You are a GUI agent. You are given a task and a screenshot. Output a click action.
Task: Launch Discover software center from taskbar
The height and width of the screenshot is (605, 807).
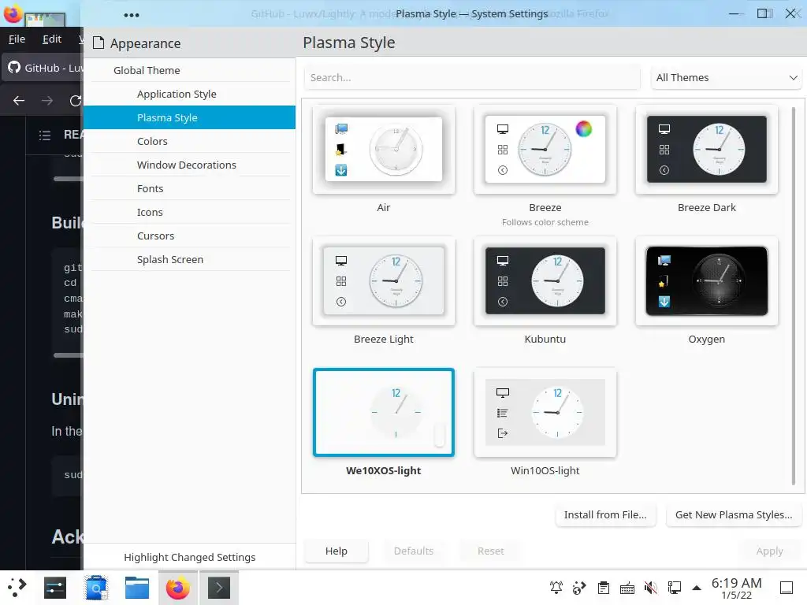(96, 588)
